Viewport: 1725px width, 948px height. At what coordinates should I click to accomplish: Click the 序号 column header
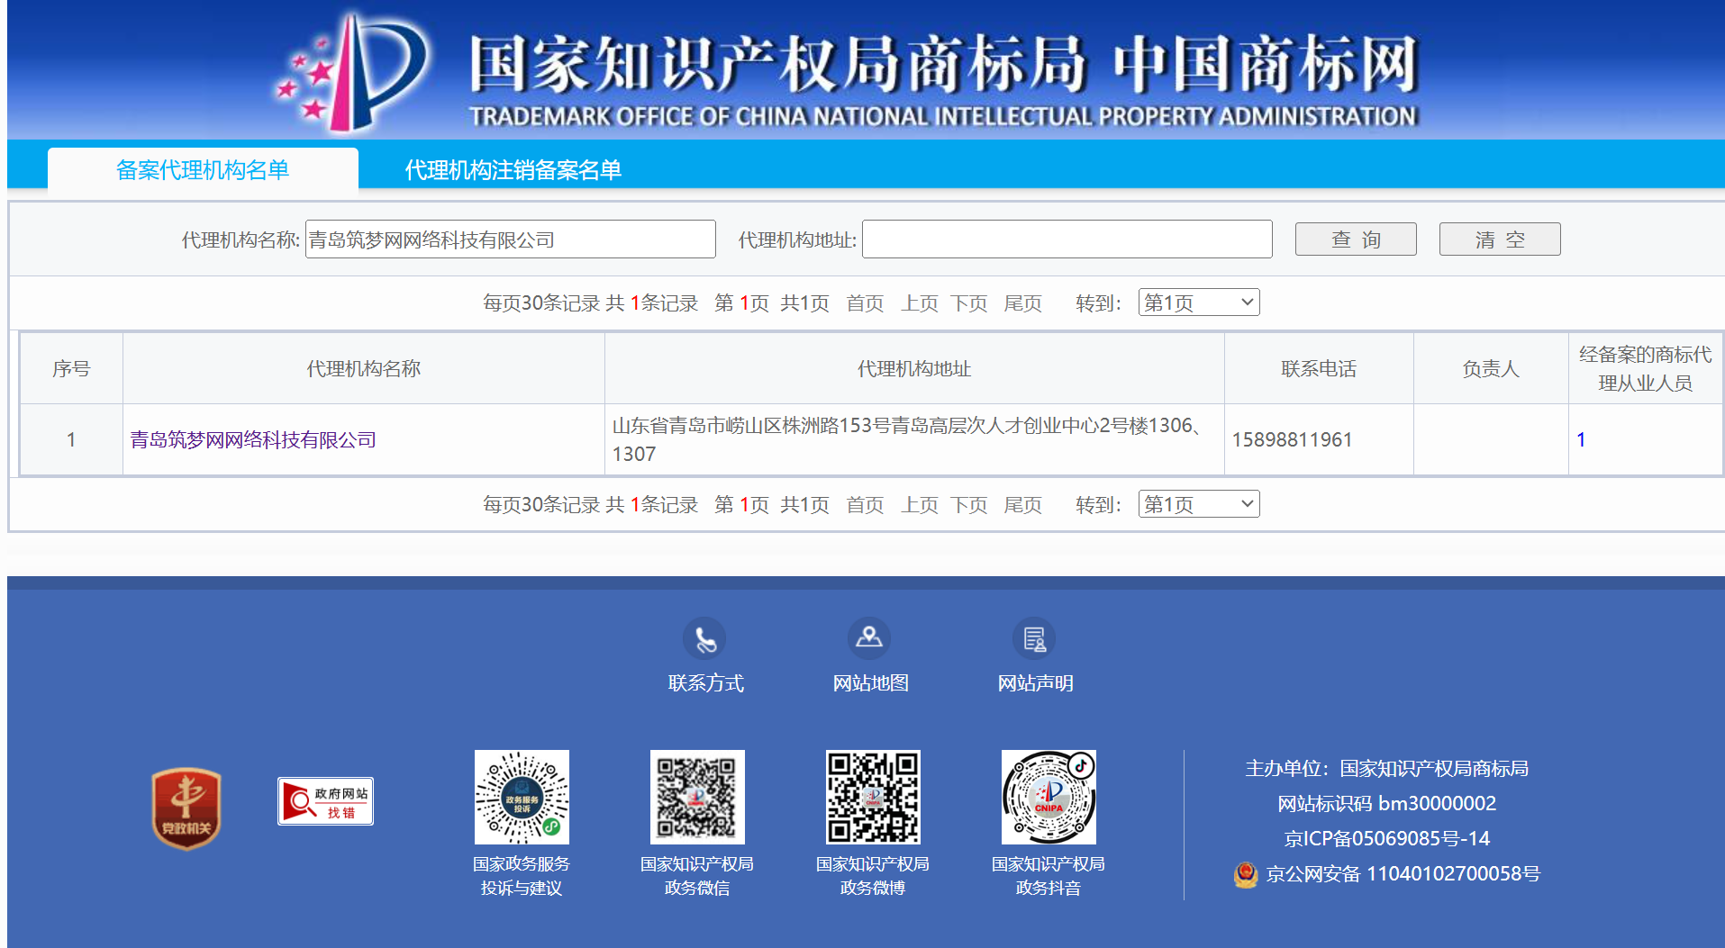pyautogui.click(x=71, y=368)
